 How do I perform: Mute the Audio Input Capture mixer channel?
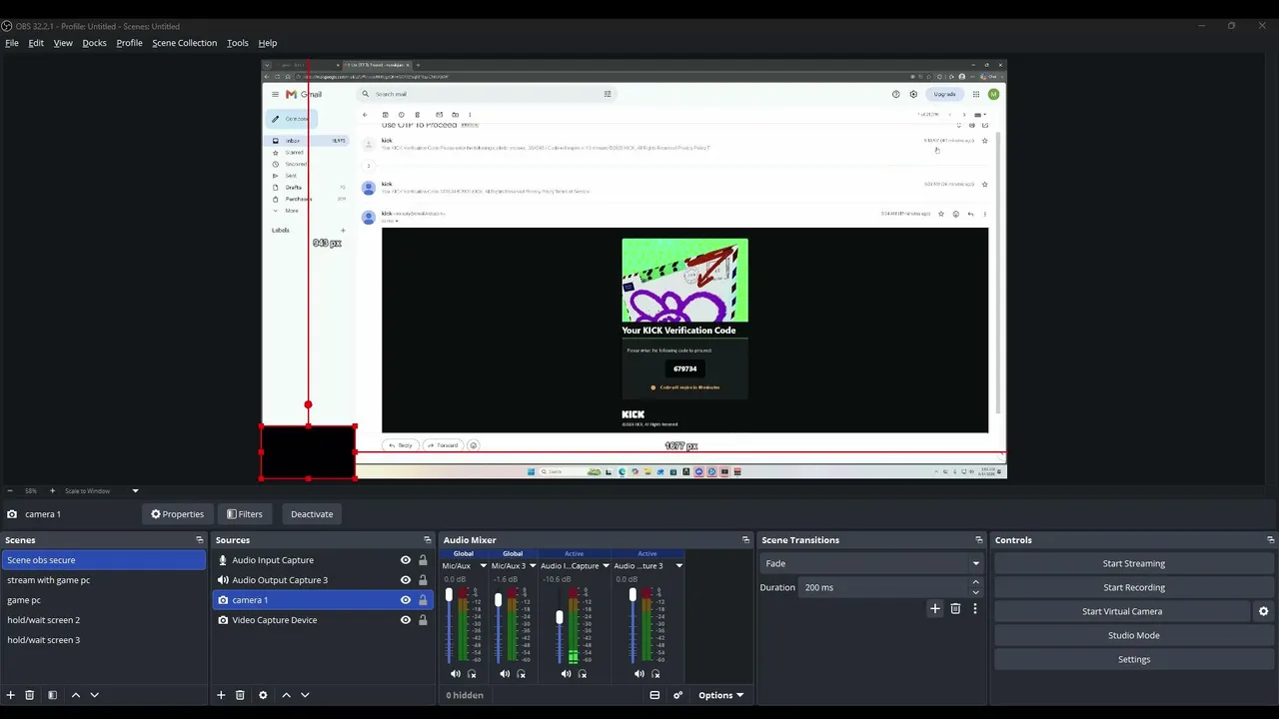tap(566, 674)
